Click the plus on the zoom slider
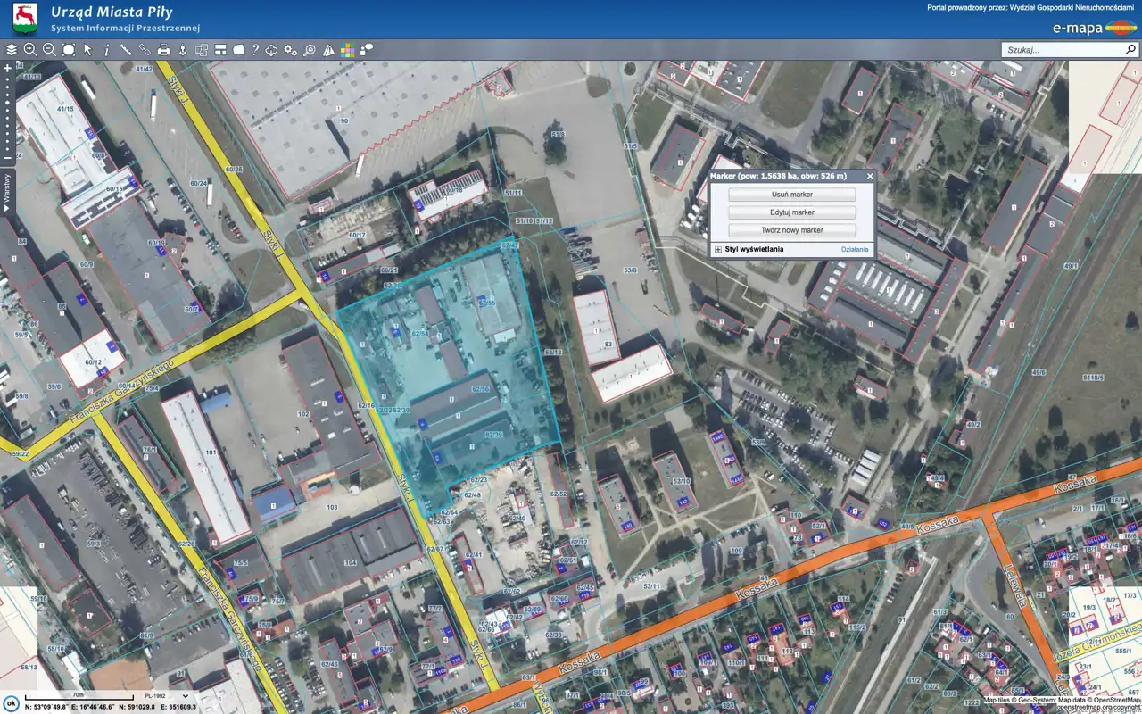The image size is (1142, 714). [x=7, y=68]
